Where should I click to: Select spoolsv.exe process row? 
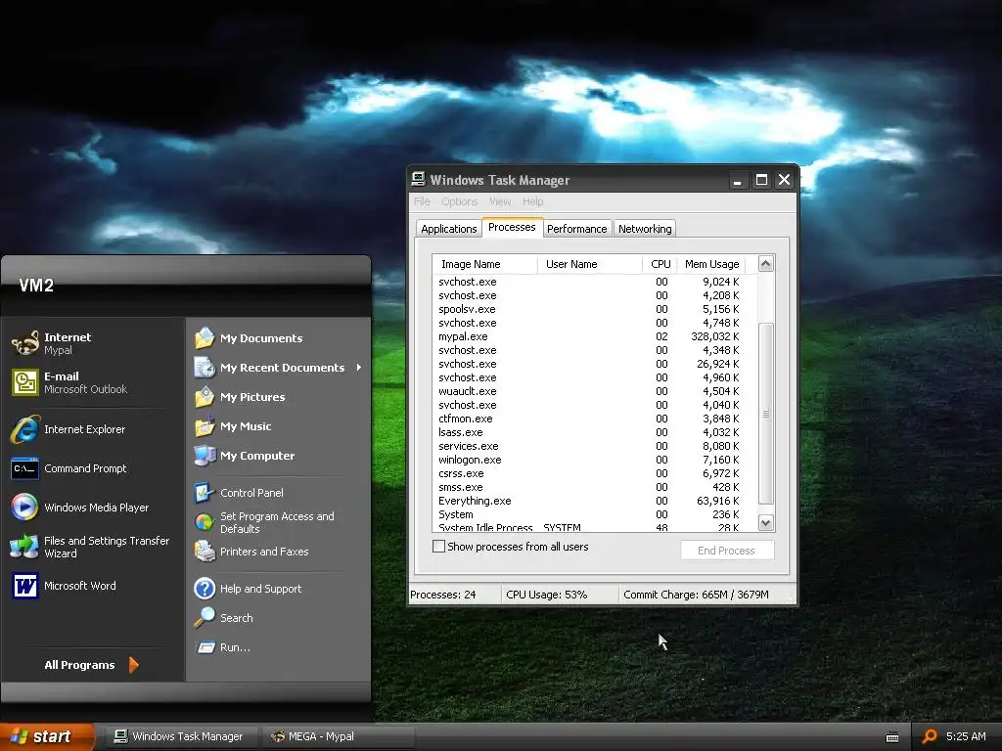point(588,309)
